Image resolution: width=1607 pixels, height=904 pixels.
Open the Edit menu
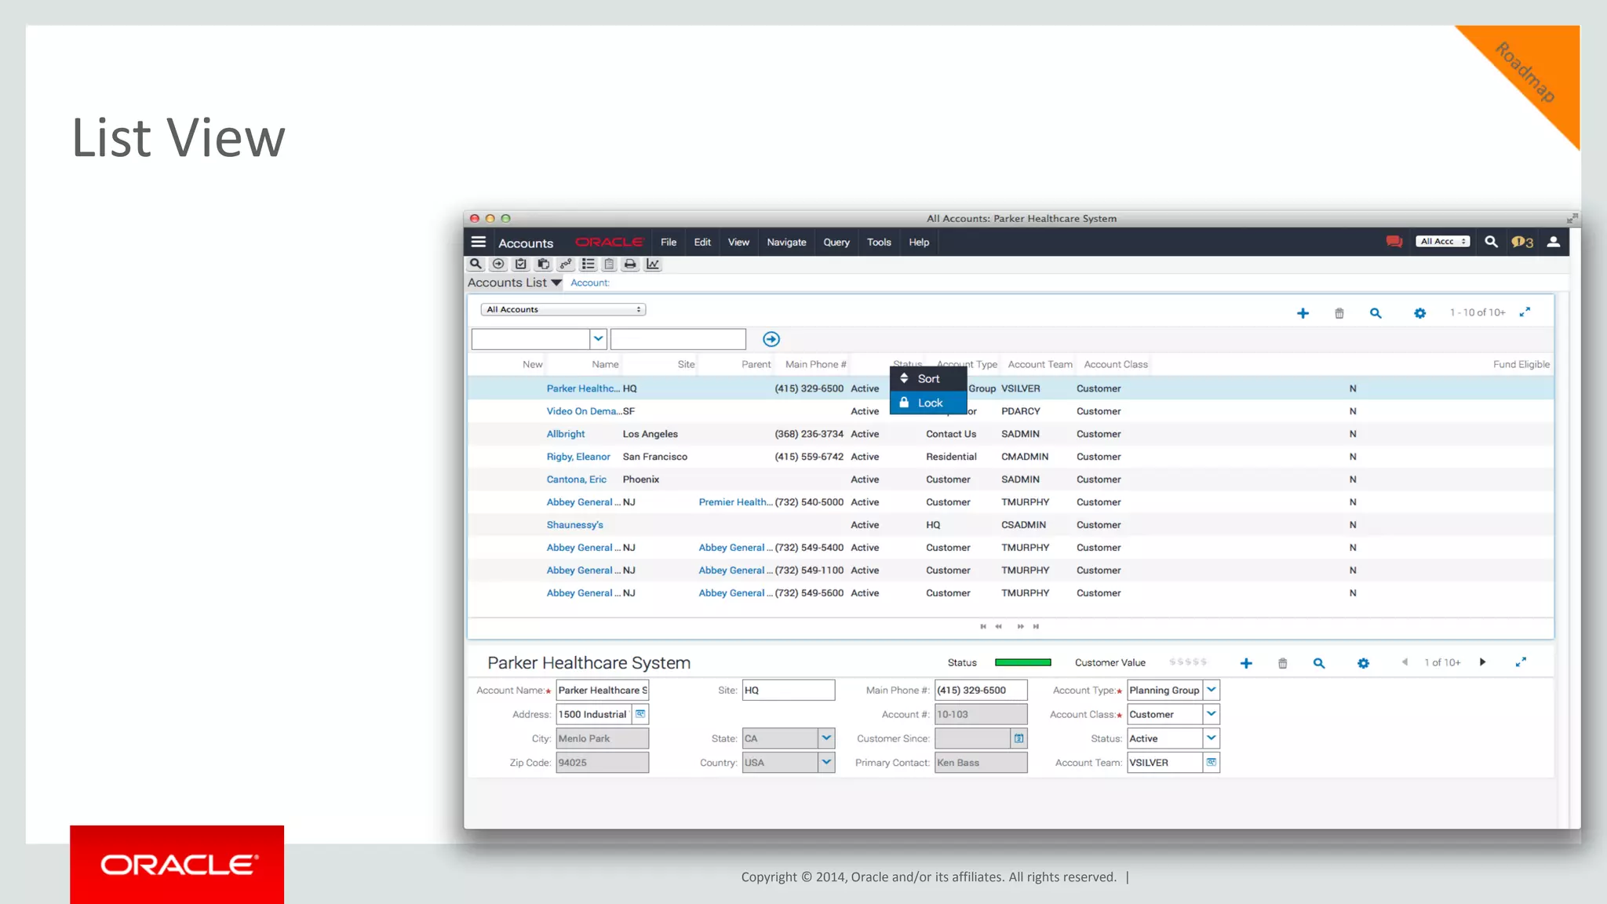702,242
